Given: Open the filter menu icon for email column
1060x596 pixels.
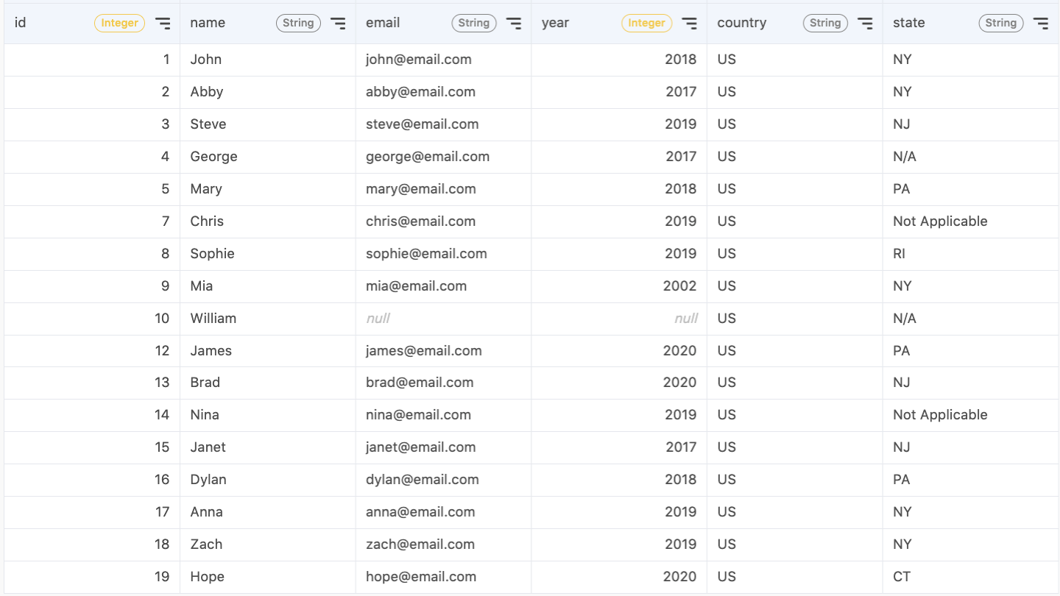Looking at the screenshot, I should click(514, 24).
